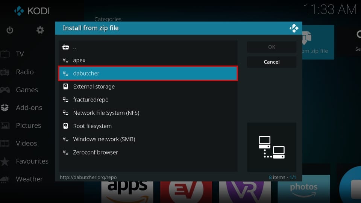361x203 pixels.
Task: Click the Amazon apps thumbnail
Action: coord(127,192)
